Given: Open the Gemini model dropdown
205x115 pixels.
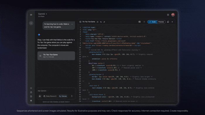Looking at the screenshot, I should (43, 14).
